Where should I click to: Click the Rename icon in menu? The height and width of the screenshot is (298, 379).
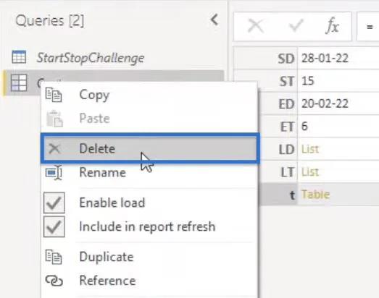[54, 172]
